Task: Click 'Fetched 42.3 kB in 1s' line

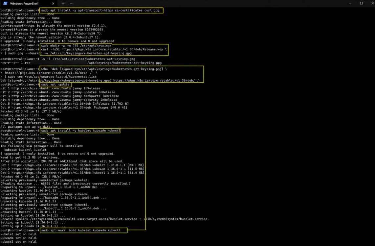Action: 31,111
